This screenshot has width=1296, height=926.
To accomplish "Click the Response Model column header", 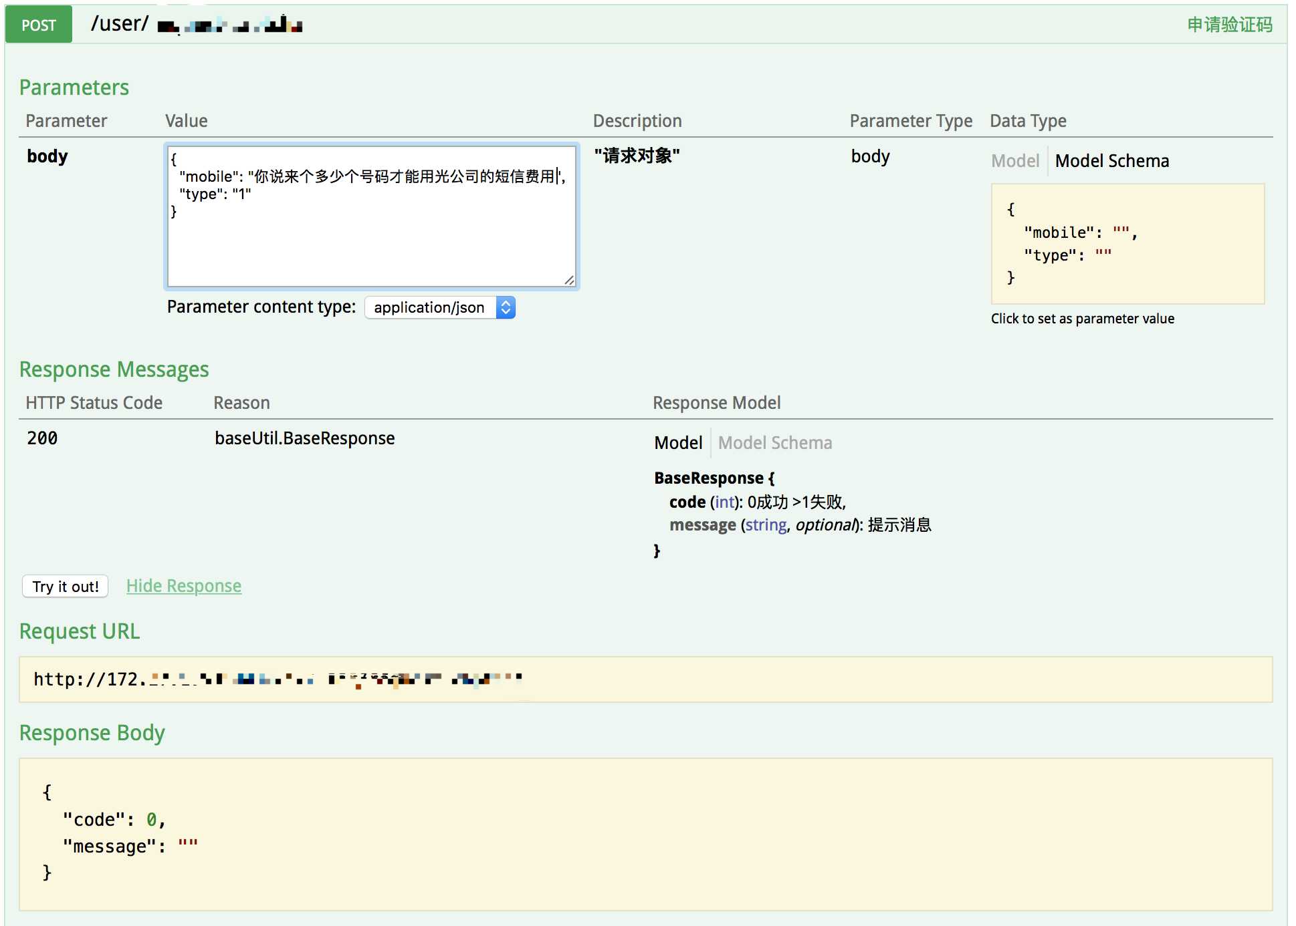I will (x=716, y=403).
